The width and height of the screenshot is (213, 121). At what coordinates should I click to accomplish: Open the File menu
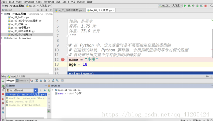click(4, 2)
